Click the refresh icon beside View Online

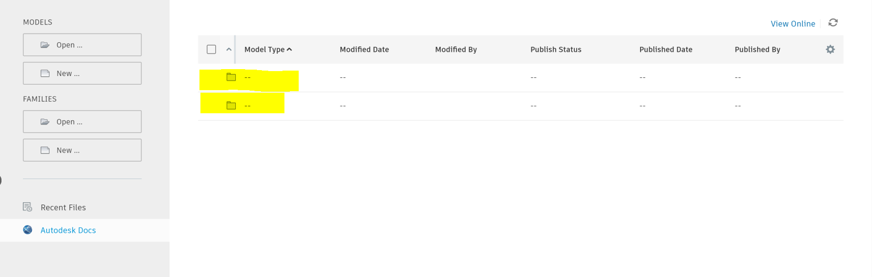point(833,23)
